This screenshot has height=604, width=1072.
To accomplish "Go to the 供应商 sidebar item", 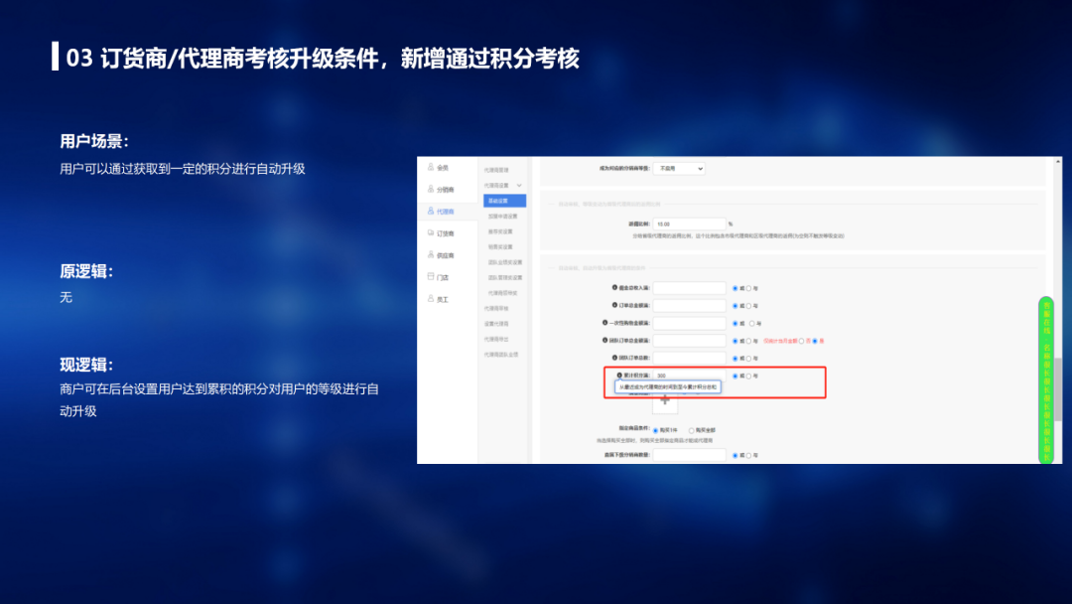I will pyautogui.click(x=431, y=255).
